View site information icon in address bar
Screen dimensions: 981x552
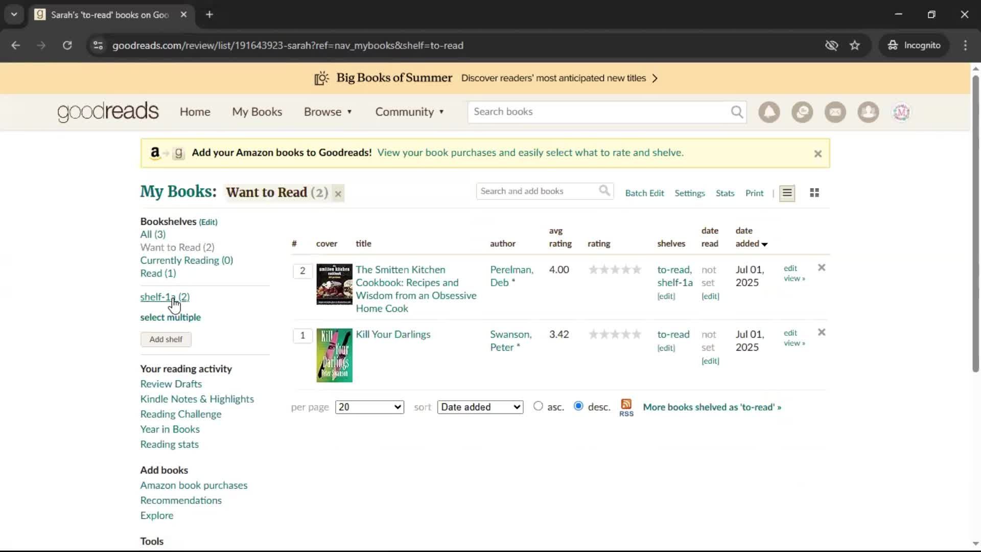(x=98, y=45)
